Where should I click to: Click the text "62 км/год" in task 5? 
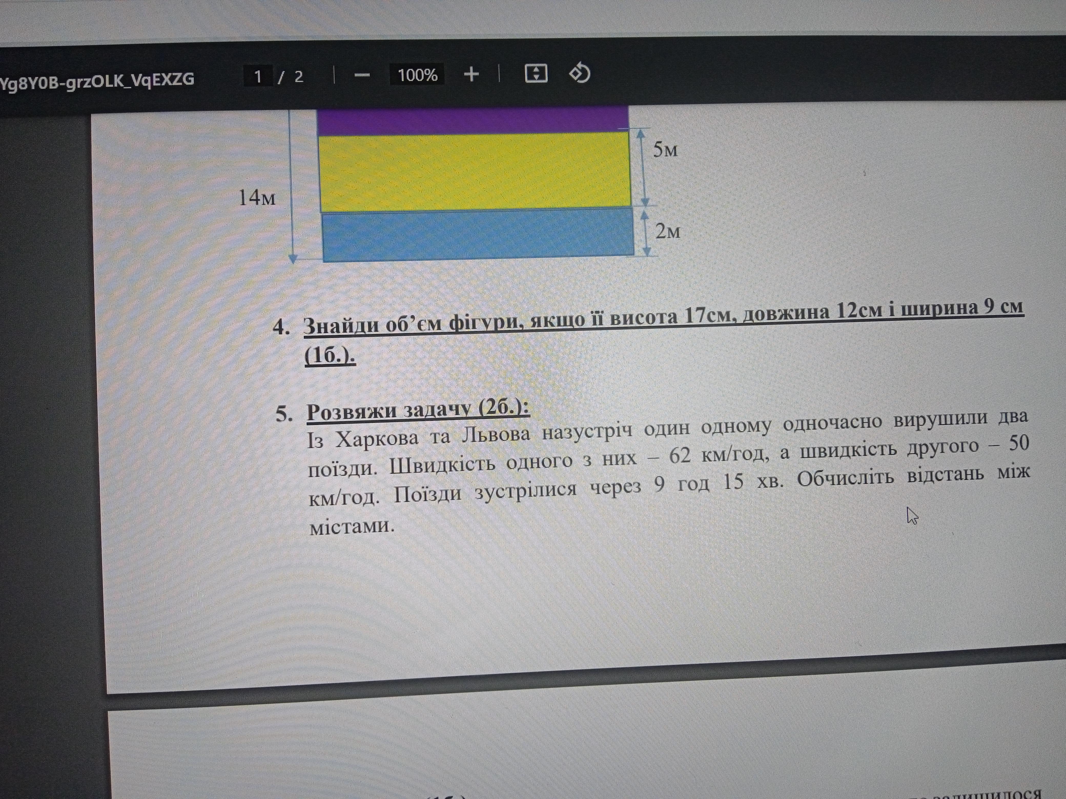coord(719,454)
